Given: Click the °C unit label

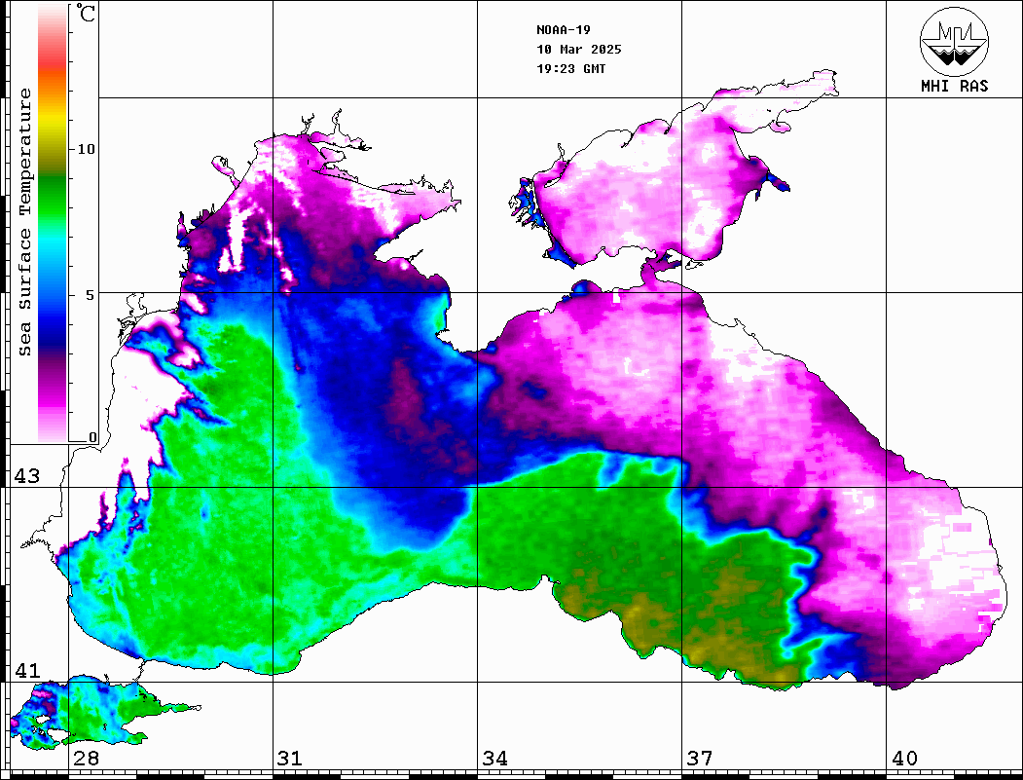Looking at the screenshot, I should [x=86, y=14].
